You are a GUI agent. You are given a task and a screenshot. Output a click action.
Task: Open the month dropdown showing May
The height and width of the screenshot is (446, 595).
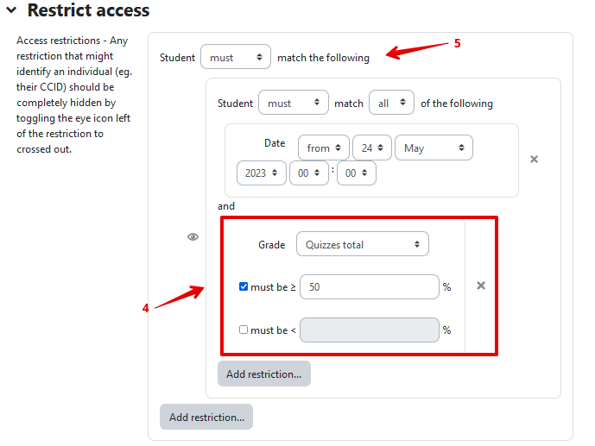pyautogui.click(x=434, y=148)
